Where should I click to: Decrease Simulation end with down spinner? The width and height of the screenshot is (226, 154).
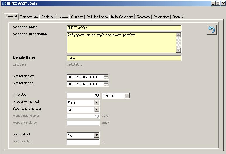click(x=106, y=85)
